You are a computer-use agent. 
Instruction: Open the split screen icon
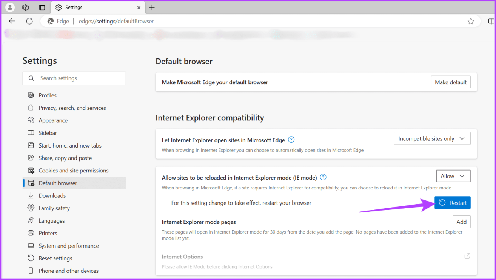click(491, 21)
